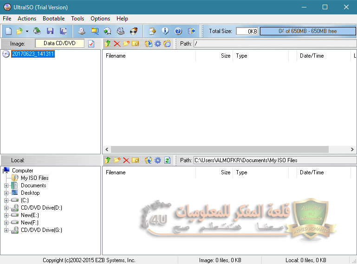Expand the Desktop tree node
The width and height of the screenshot is (357, 264).
[6, 193]
